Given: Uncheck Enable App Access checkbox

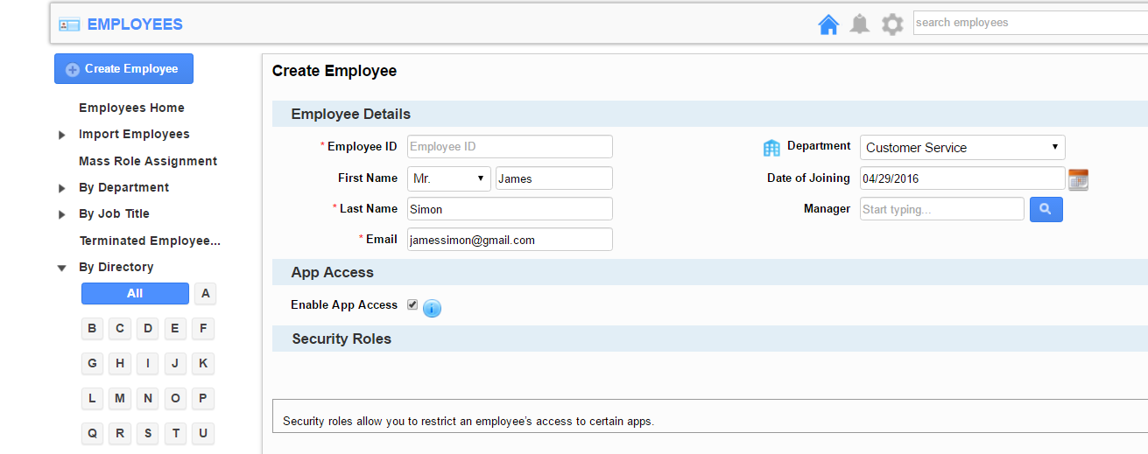Looking at the screenshot, I should (412, 304).
